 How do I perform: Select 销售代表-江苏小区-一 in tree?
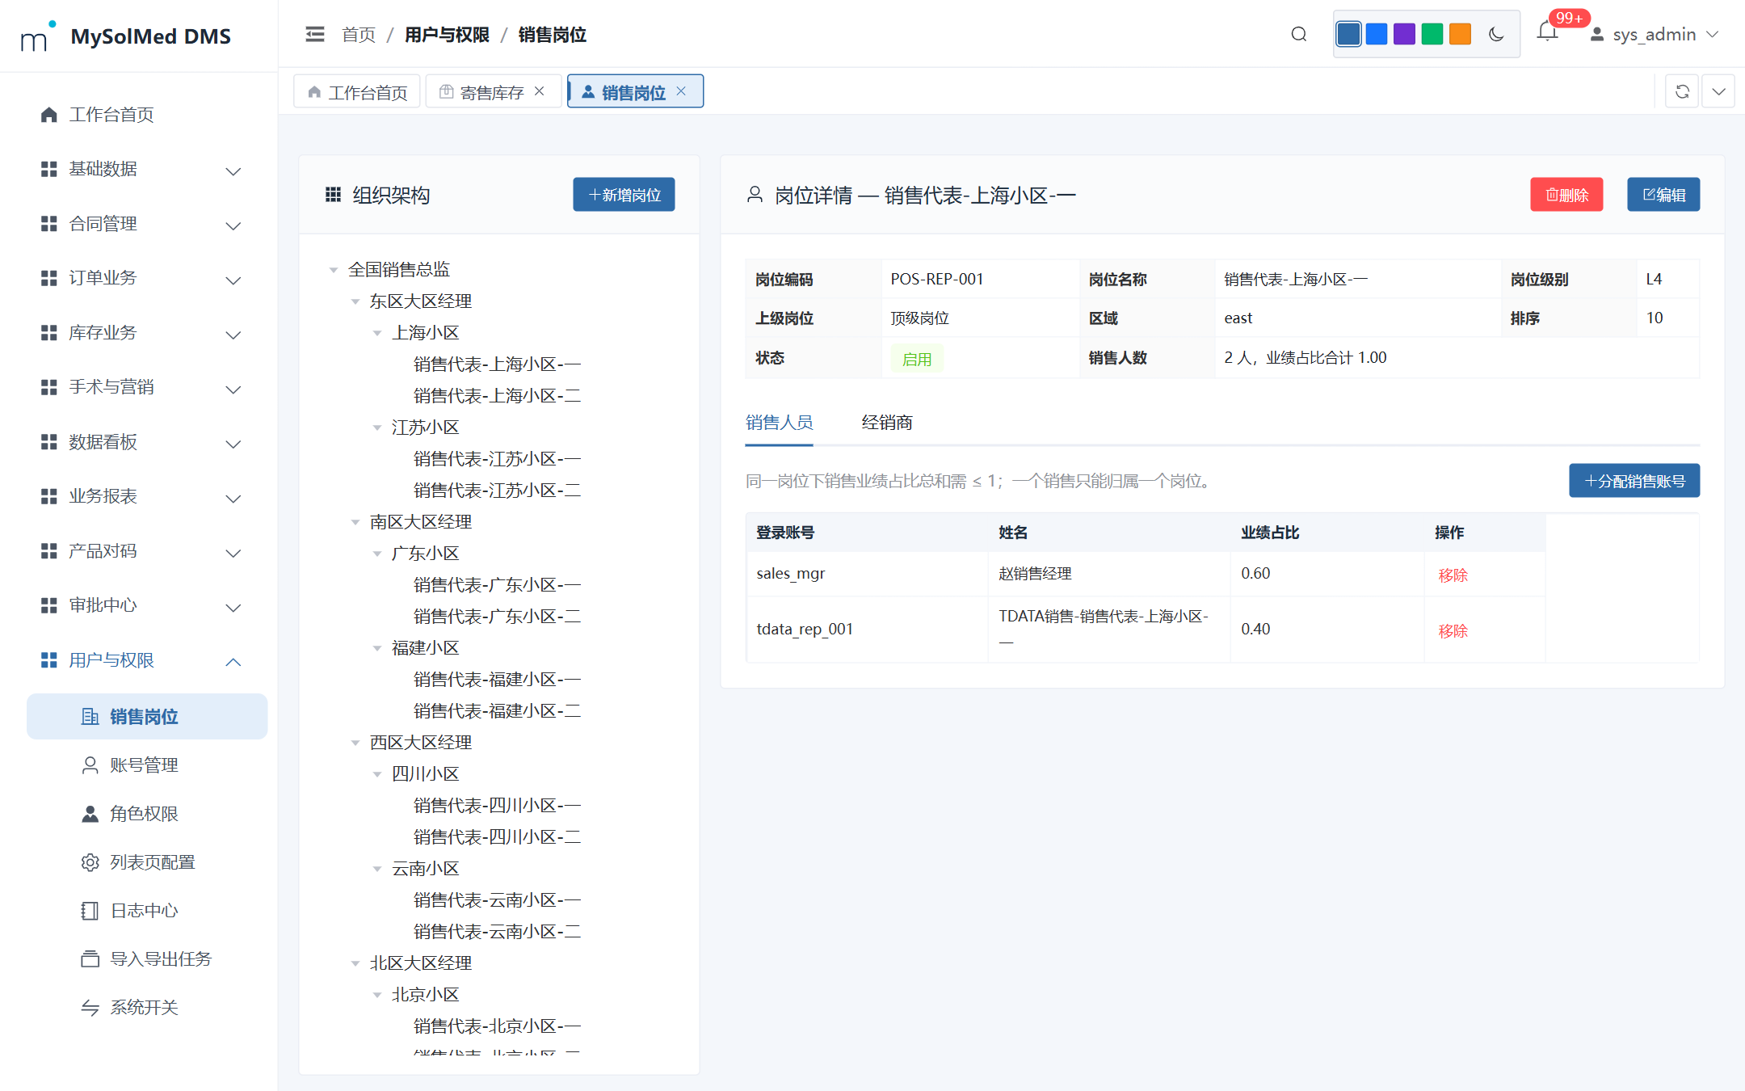pyautogui.click(x=497, y=459)
